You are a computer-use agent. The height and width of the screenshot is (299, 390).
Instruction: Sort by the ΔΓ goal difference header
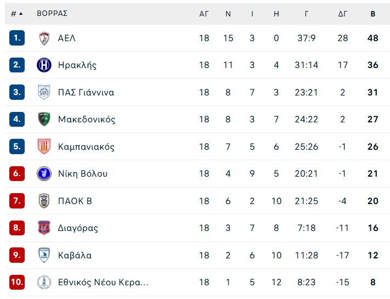click(342, 14)
